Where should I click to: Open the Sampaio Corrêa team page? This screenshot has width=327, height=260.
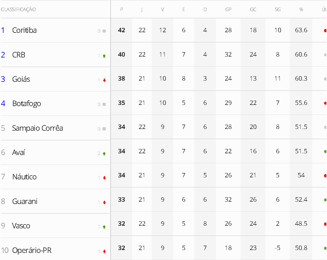pyautogui.click(x=38, y=128)
